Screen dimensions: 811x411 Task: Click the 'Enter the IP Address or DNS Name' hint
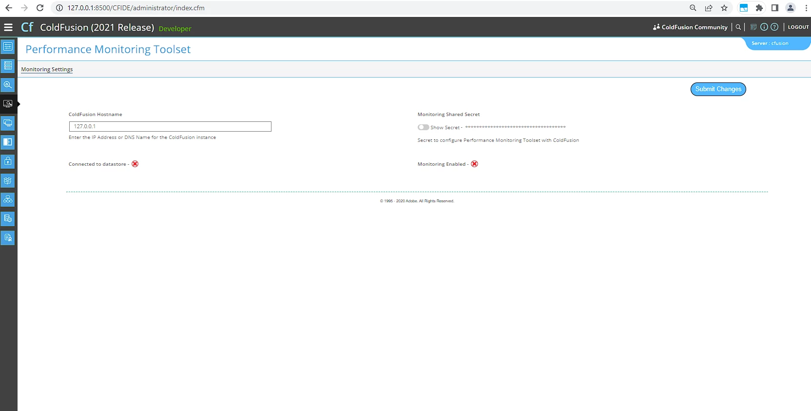142,137
